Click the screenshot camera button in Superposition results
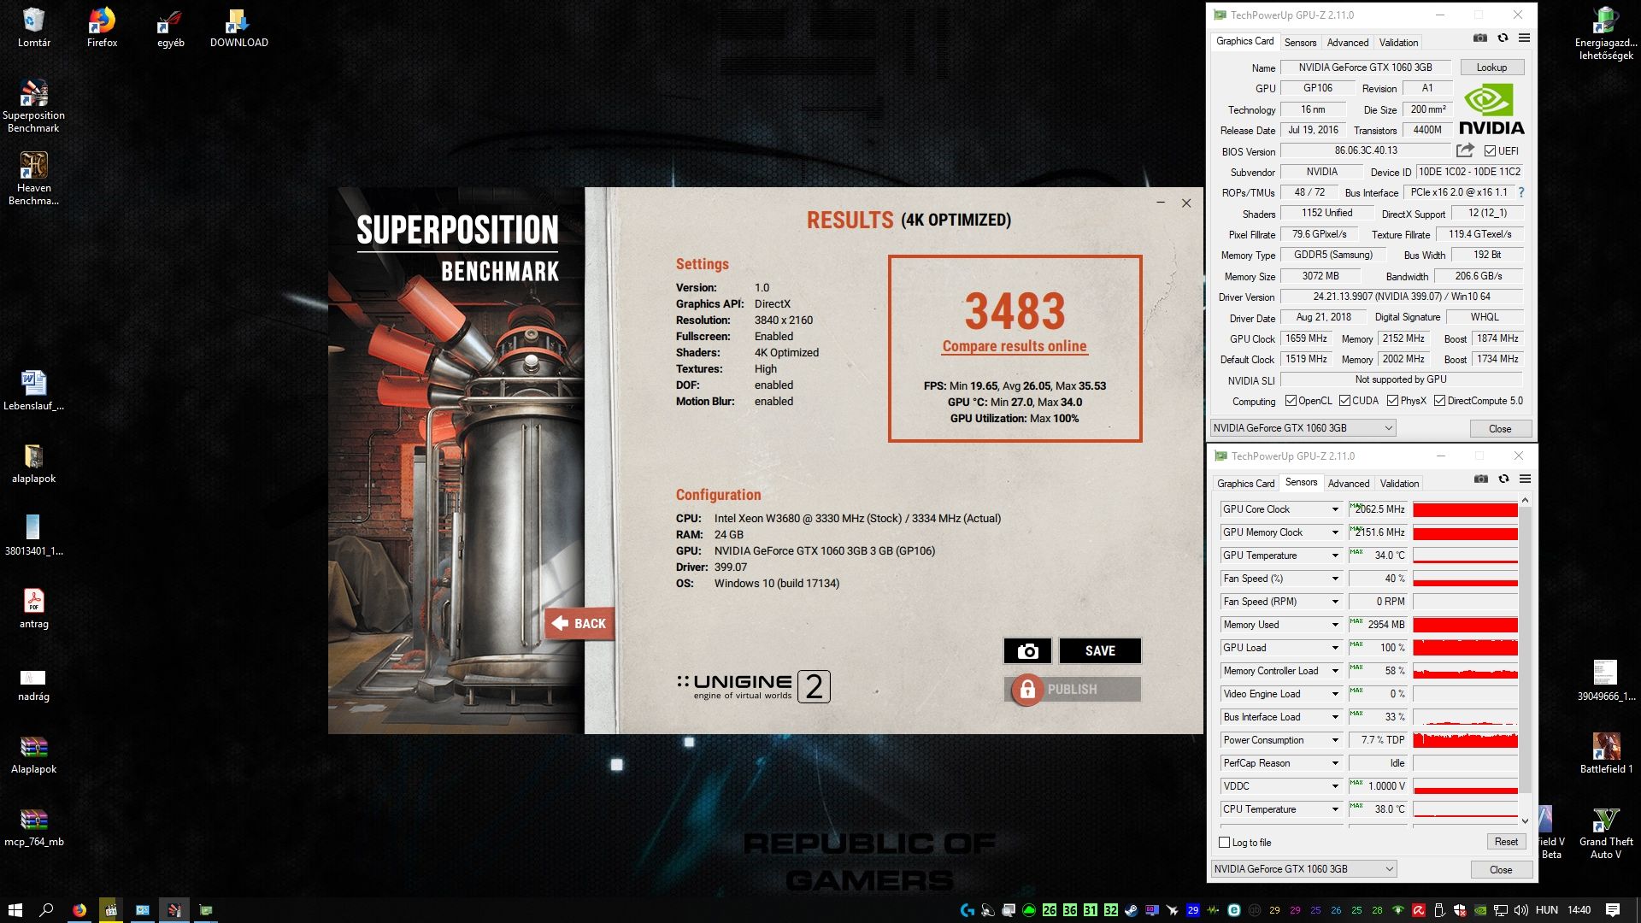This screenshot has width=1641, height=923. coord(1027,651)
